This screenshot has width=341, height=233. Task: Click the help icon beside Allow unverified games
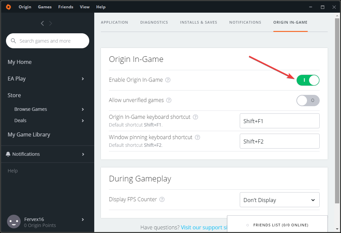pyautogui.click(x=169, y=100)
